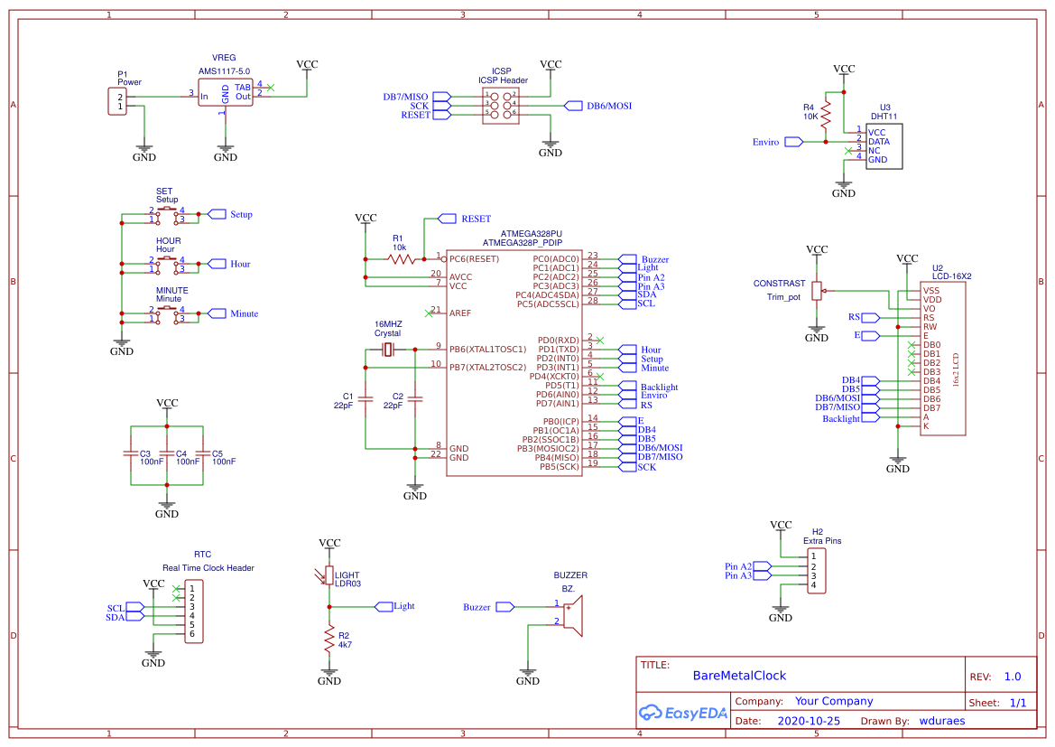Click the MINUTE push button symbol

(167, 314)
